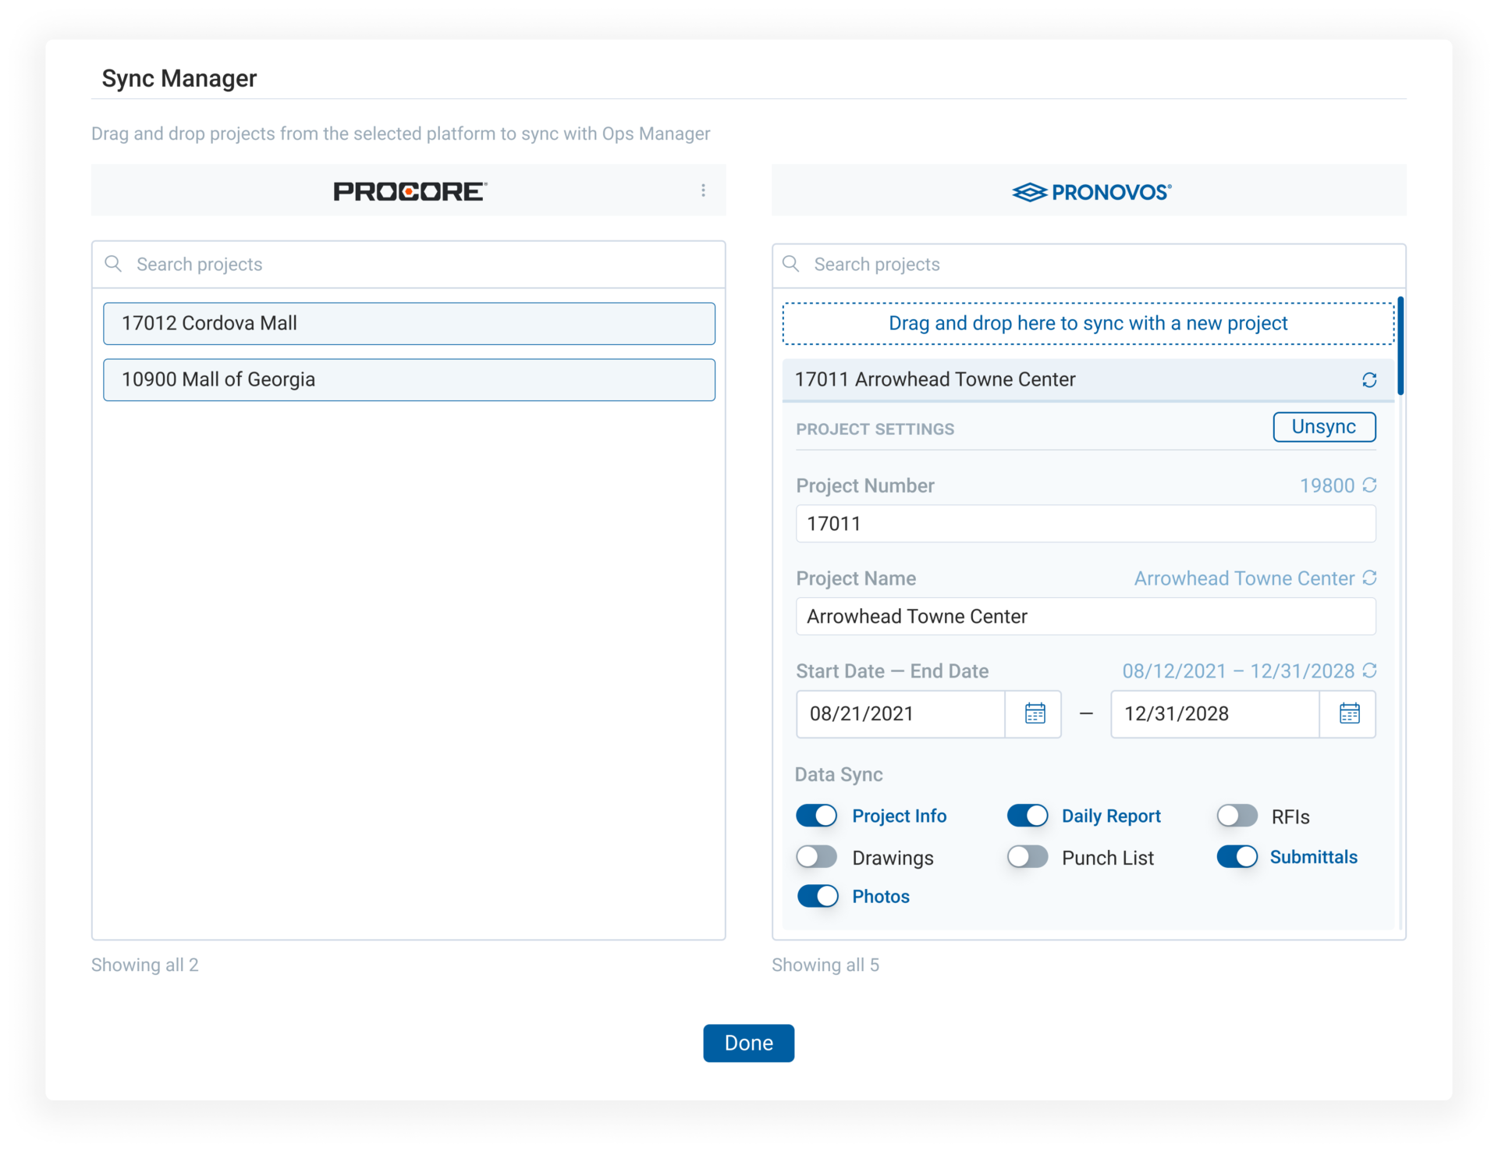Click Showing all 2 text

tap(145, 965)
